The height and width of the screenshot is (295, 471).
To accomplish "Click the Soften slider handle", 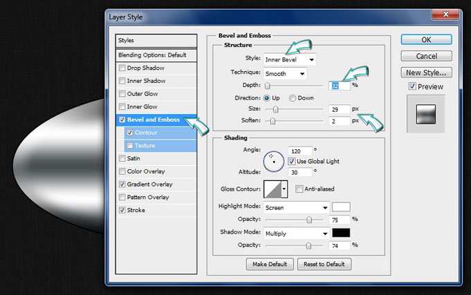I will (272, 121).
